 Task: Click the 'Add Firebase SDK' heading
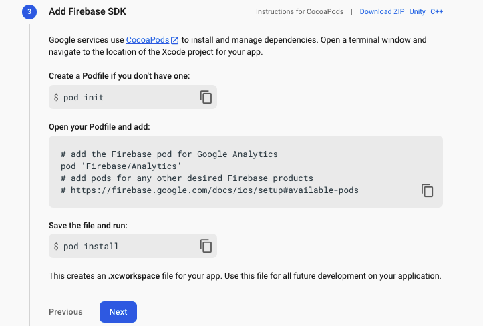pyautogui.click(x=88, y=12)
